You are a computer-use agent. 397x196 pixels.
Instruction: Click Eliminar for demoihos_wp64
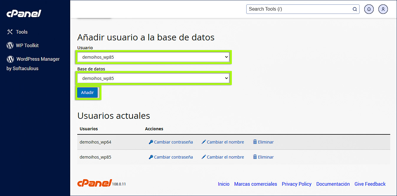[x=263, y=142]
